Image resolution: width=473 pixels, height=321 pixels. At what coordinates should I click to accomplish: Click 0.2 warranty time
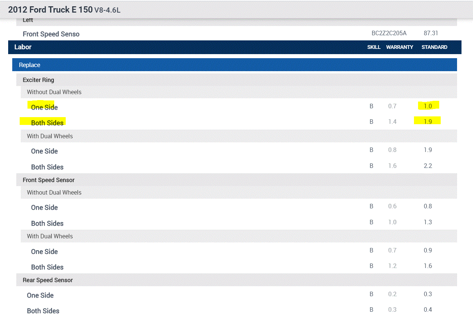coord(392,294)
